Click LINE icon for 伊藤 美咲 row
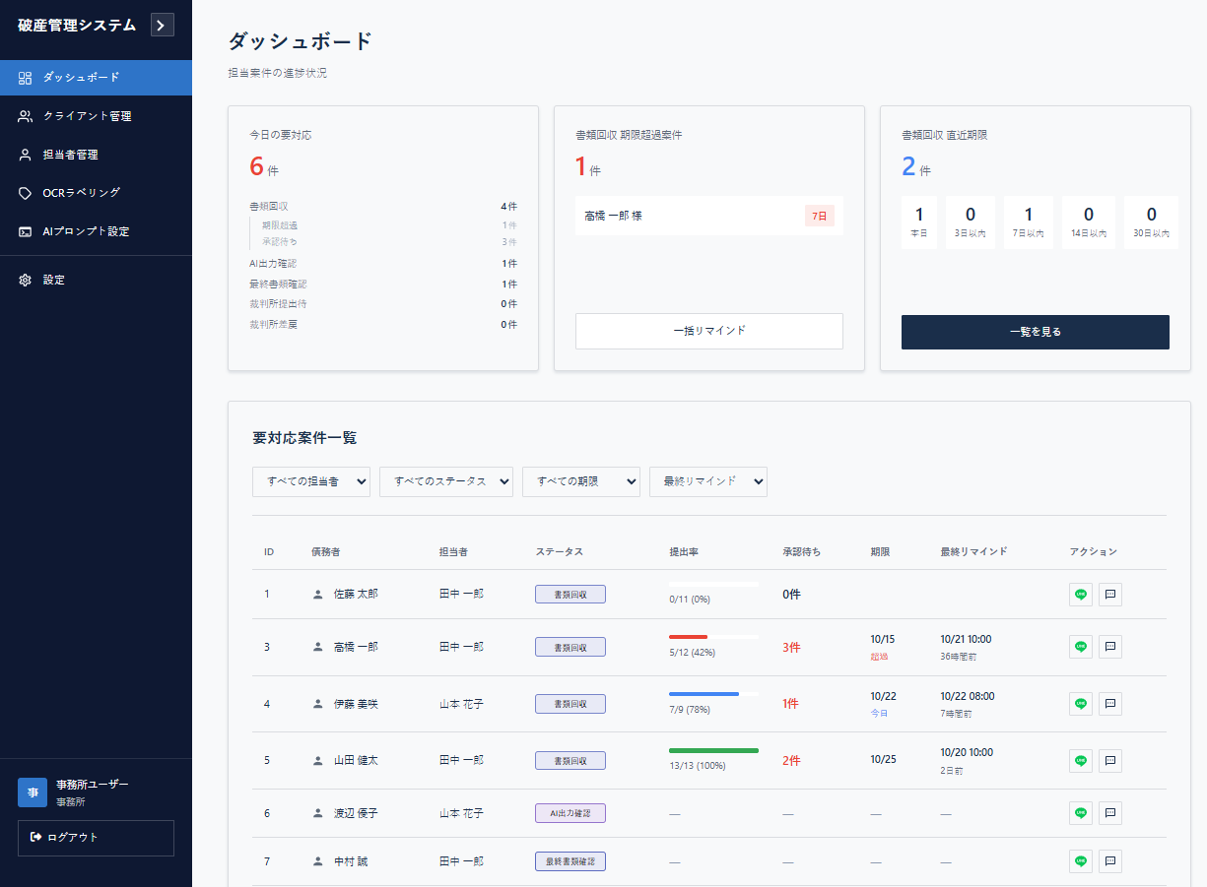 (1081, 704)
